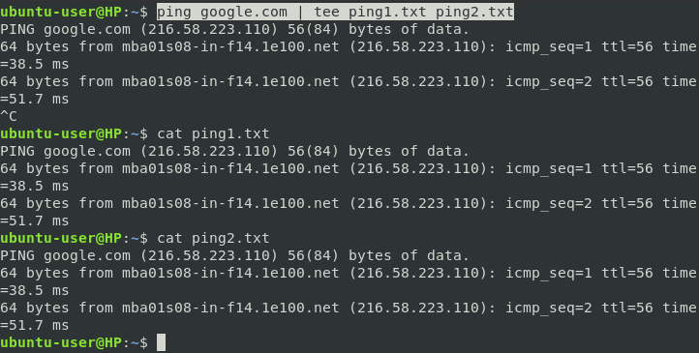
Task: Click the terminal cursor block at last prompt
Action: 161,342
